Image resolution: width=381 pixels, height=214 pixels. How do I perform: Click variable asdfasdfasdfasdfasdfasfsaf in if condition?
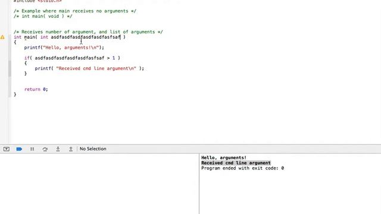point(70,58)
